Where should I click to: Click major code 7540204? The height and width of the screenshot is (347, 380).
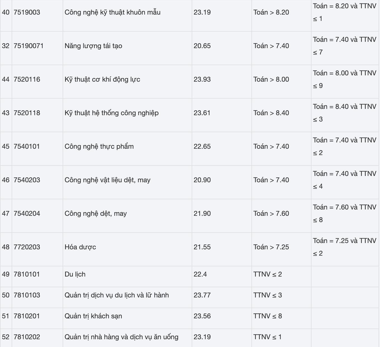[x=27, y=213]
